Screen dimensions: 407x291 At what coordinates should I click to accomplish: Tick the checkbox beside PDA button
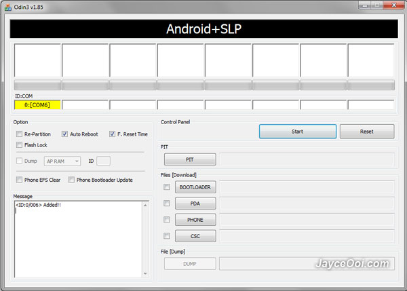click(167, 203)
